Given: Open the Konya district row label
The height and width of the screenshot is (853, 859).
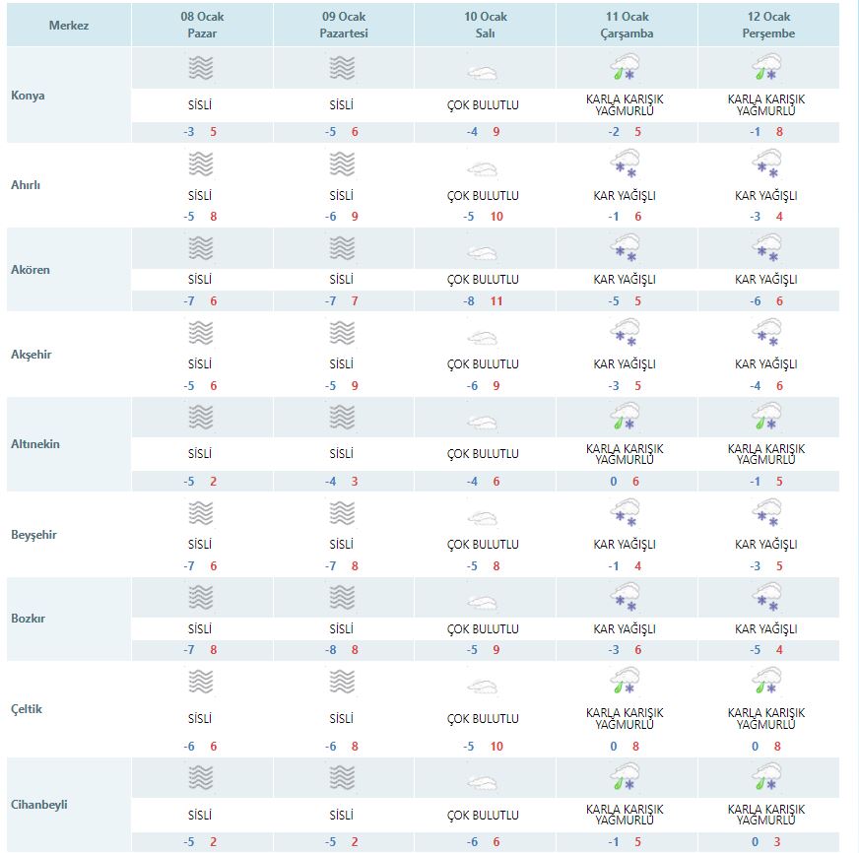Looking at the screenshot, I should 29,97.
